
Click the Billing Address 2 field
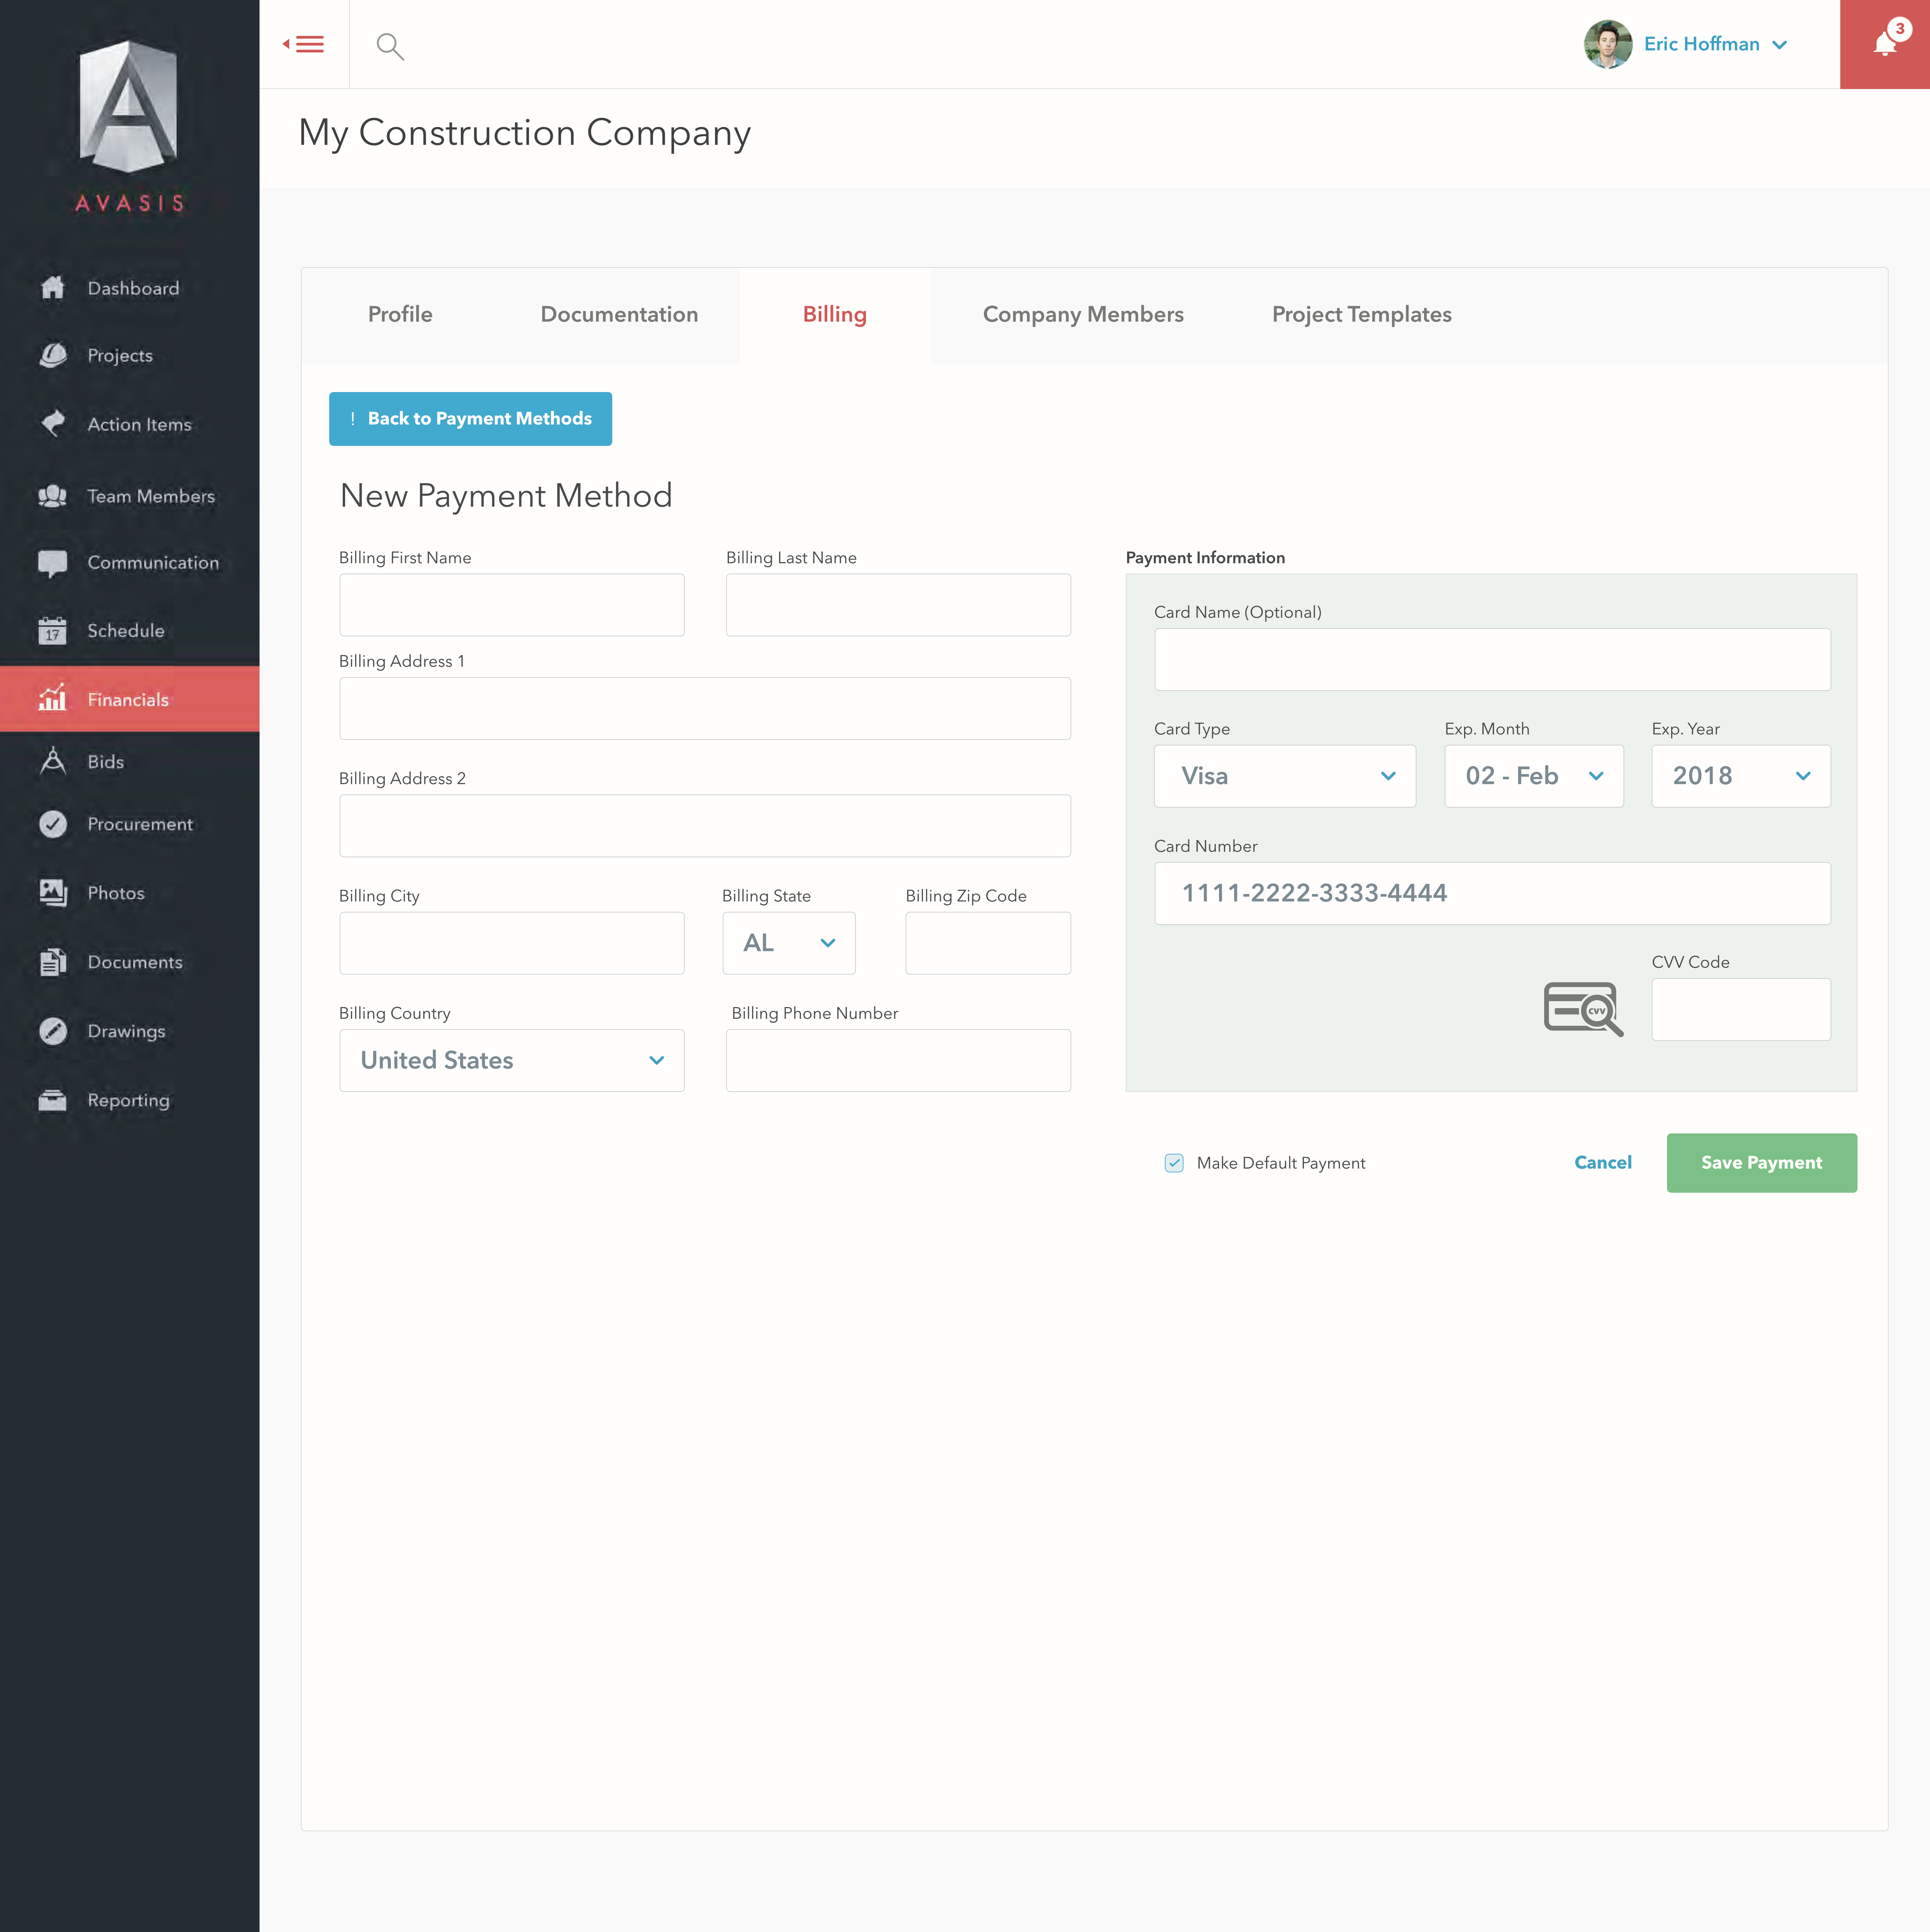pos(705,826)
